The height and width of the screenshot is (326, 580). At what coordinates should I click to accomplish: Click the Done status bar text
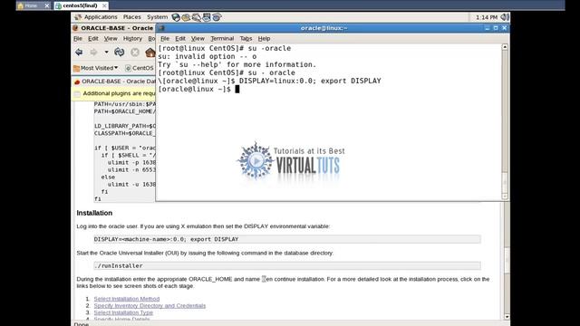tap(82, 324)
